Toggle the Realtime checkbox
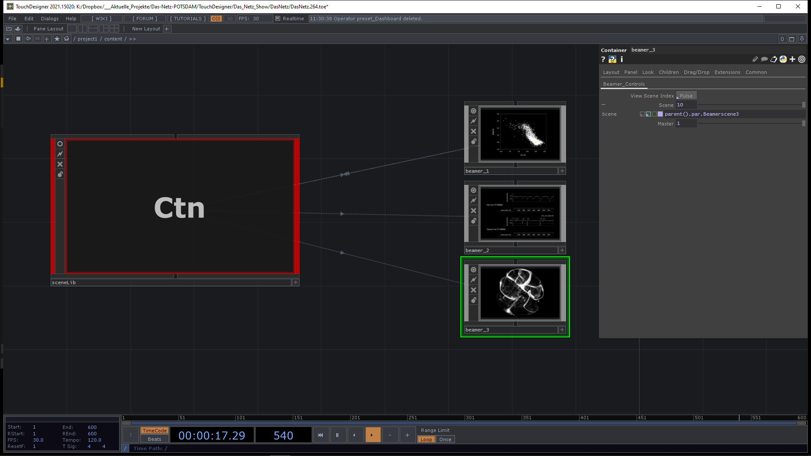 click(x=278, y=19)
